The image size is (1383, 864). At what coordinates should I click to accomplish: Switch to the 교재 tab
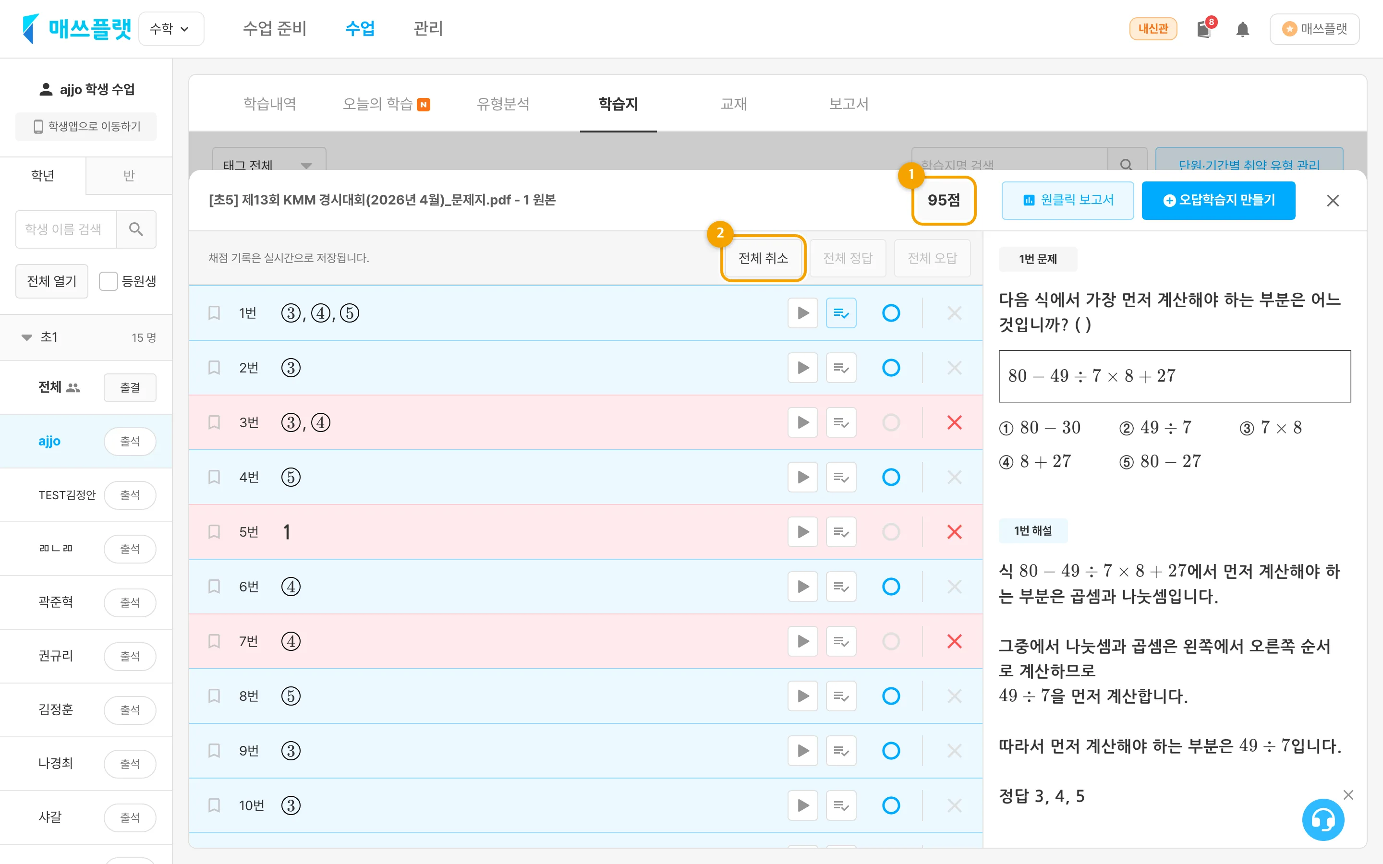(734, 103)
